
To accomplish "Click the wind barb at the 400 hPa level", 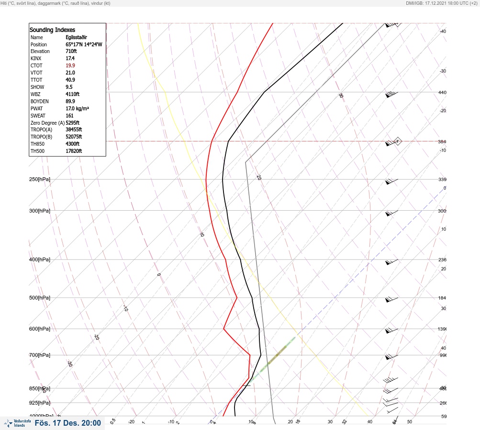I will click(391, 262).
